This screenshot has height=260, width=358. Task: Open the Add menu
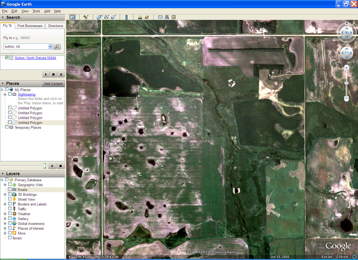(47, 11)
